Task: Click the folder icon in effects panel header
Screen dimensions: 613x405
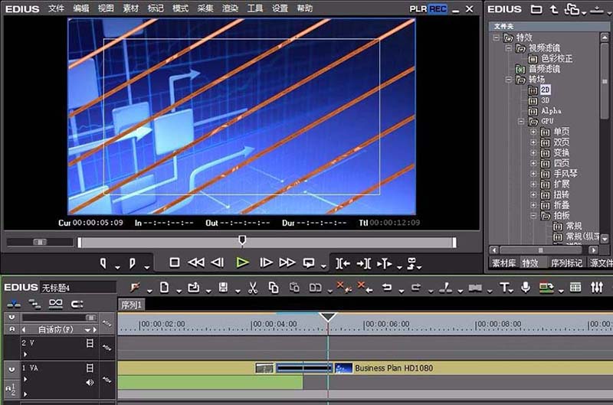Action: 536,9
